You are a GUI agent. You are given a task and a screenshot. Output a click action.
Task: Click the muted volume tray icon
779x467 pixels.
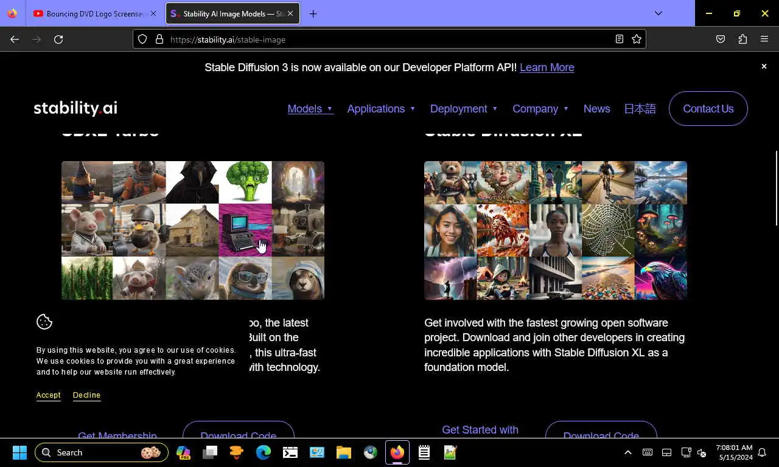point(702,452)
